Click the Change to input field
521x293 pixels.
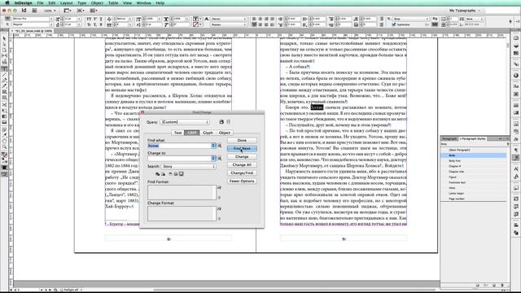tap(179, 159)
